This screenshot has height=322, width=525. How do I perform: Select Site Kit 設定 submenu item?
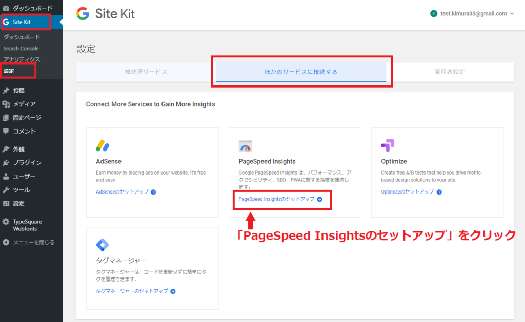pyautogui.click(x=9, y=71)
